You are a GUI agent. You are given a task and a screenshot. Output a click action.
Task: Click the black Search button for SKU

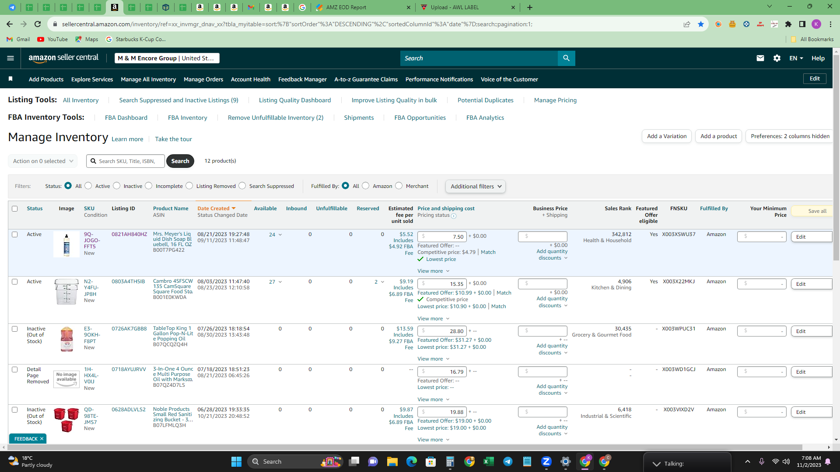pos(180,161)
